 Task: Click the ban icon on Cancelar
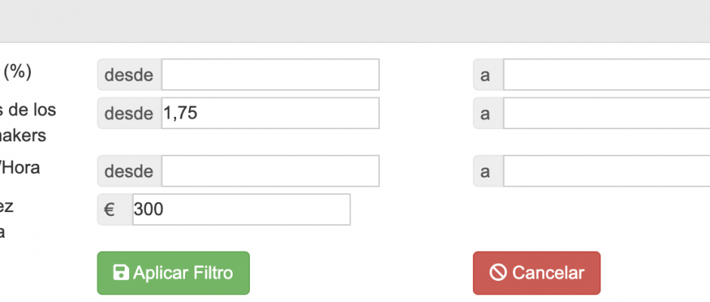click(498, 273)
